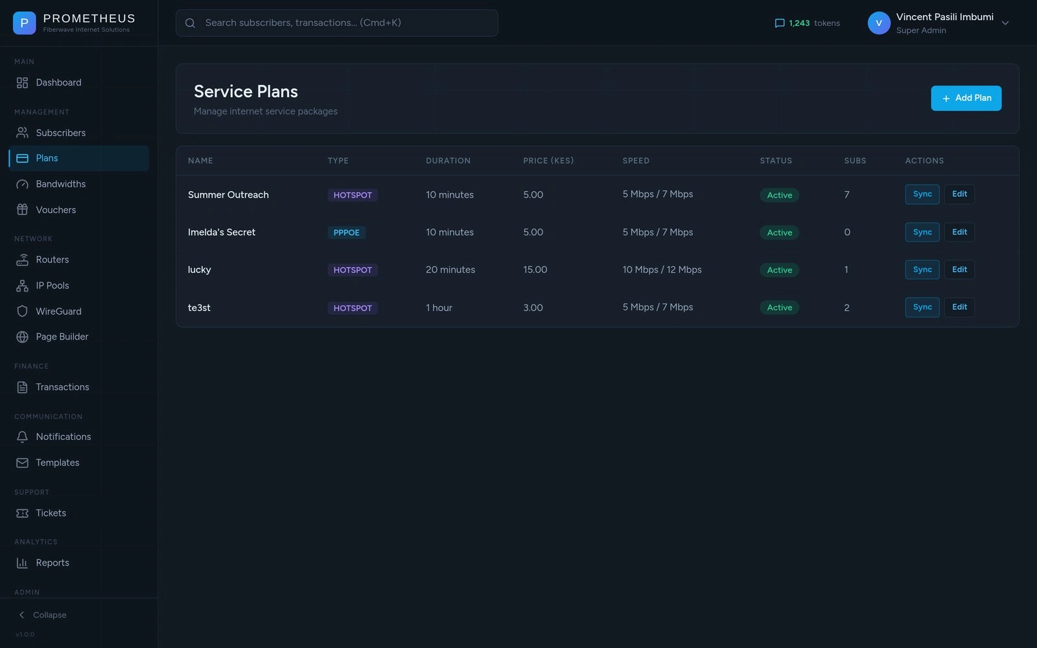
Task: Open the Transactions menu item
Action: click(x=62, y=387)
